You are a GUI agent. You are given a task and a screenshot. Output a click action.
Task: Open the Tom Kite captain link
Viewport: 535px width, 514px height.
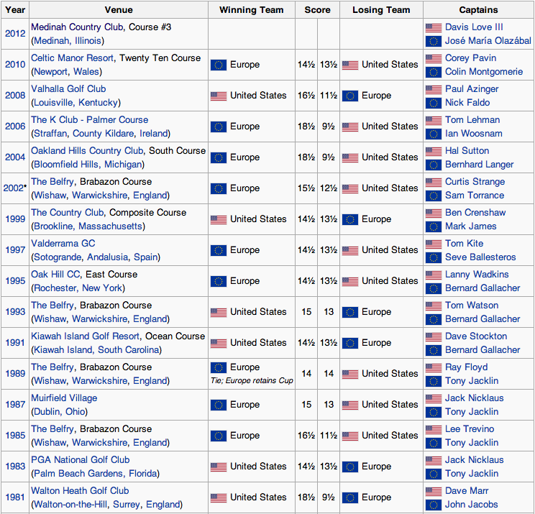465,244
